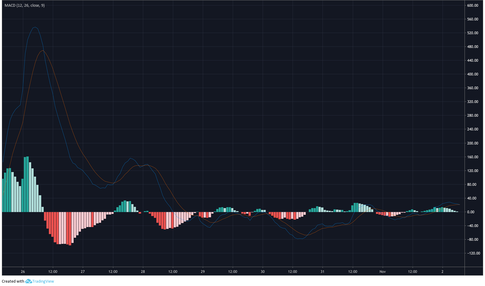Click the 28 date label on time axis
The width and height of the screenshot is (485, 286).
pos(143,272)
